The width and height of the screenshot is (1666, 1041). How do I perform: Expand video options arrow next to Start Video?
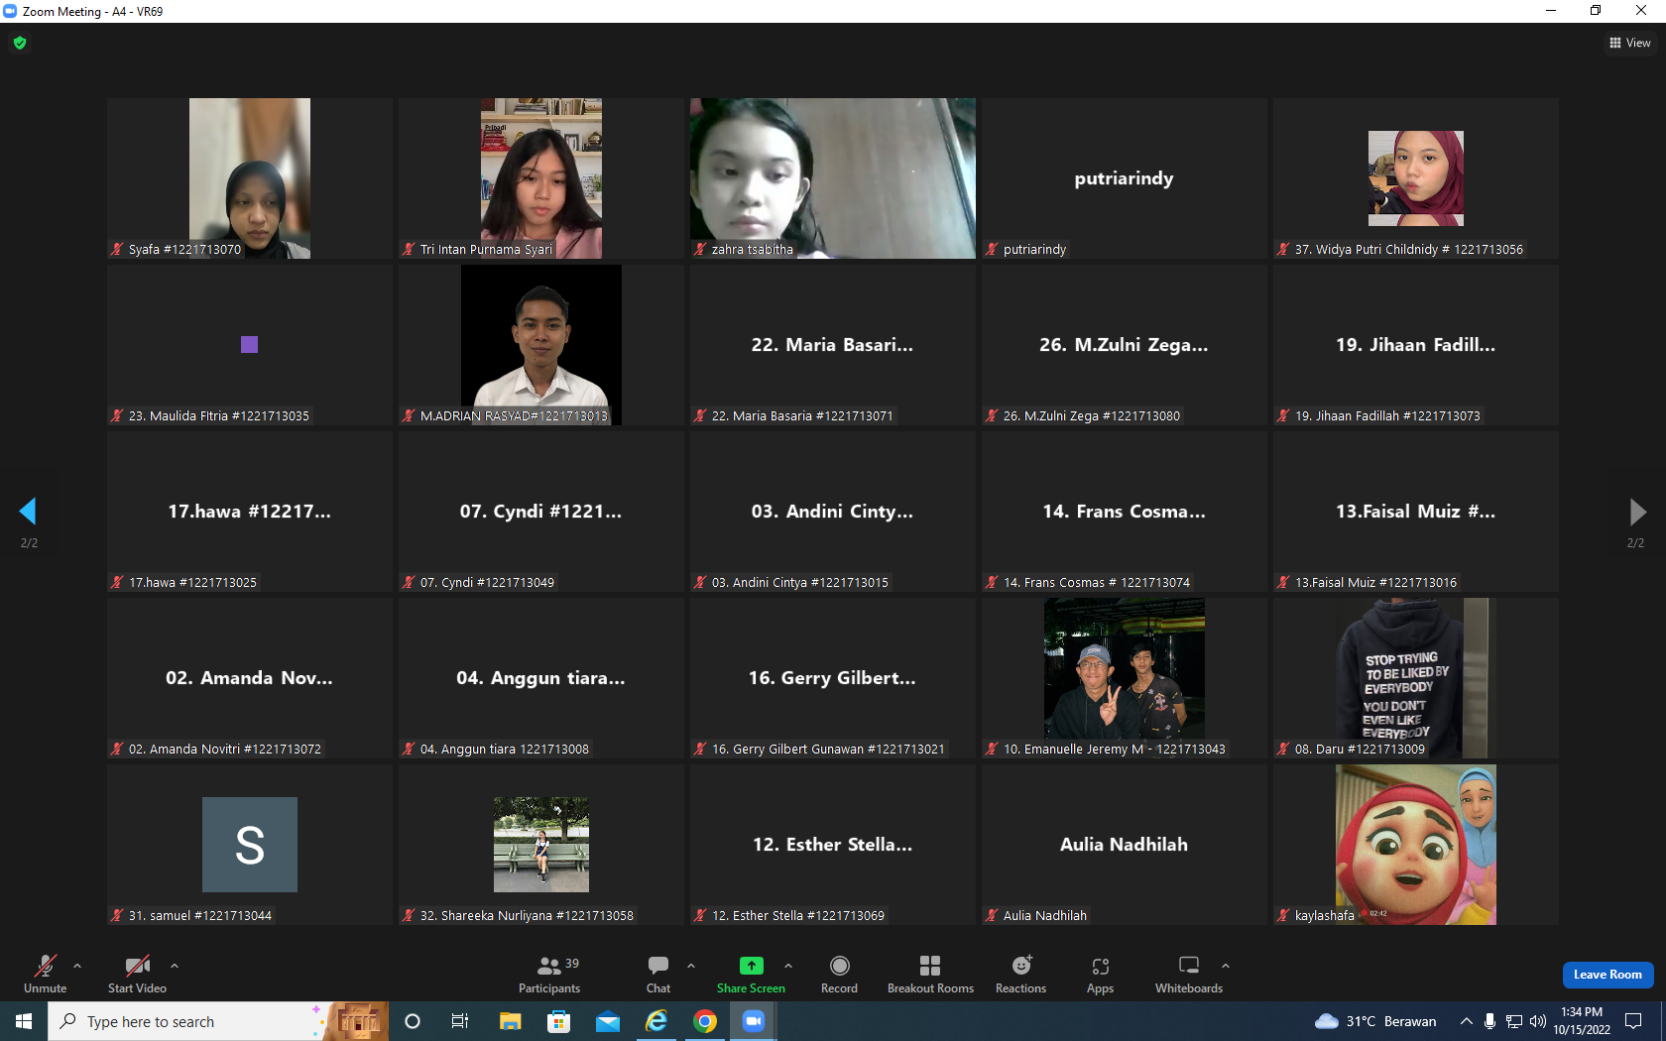tap(175, 965)
